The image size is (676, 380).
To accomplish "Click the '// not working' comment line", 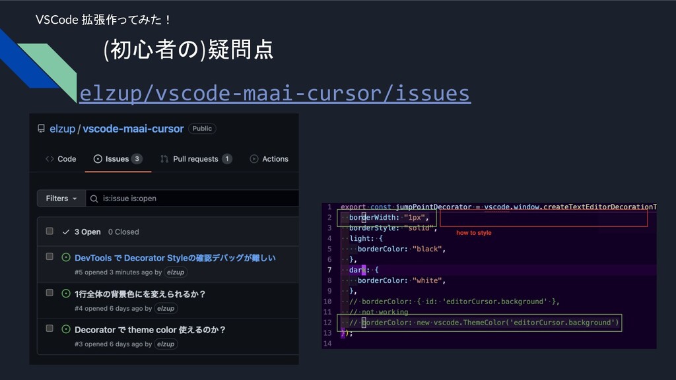I will [x=378, y=312].
